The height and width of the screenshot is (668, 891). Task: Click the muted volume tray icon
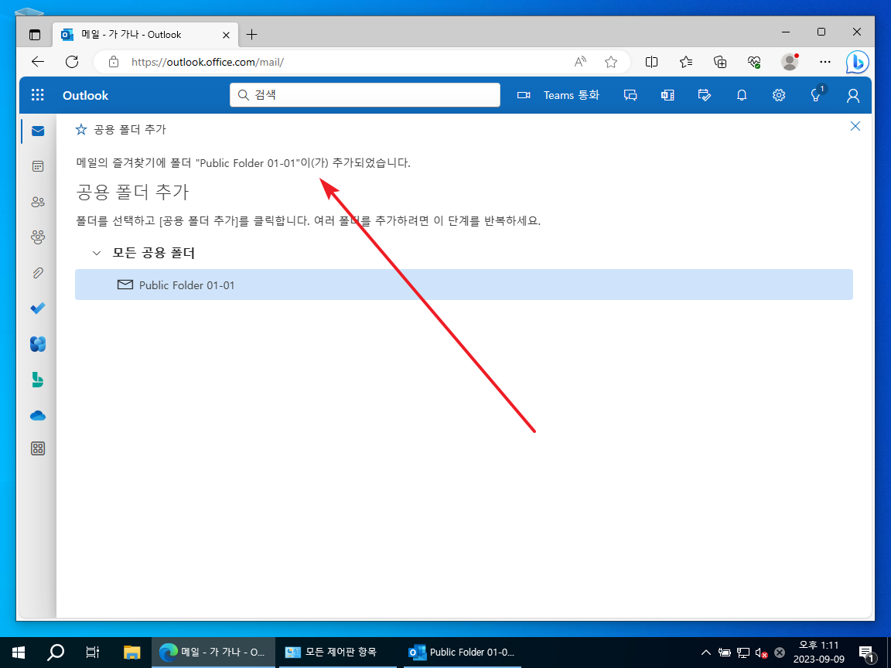tap(761, 653)
